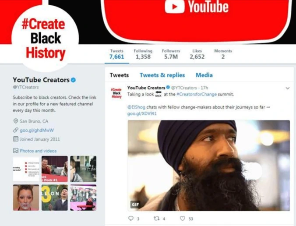Click the @ElShog mention in tweet

(x=136, y=107)
